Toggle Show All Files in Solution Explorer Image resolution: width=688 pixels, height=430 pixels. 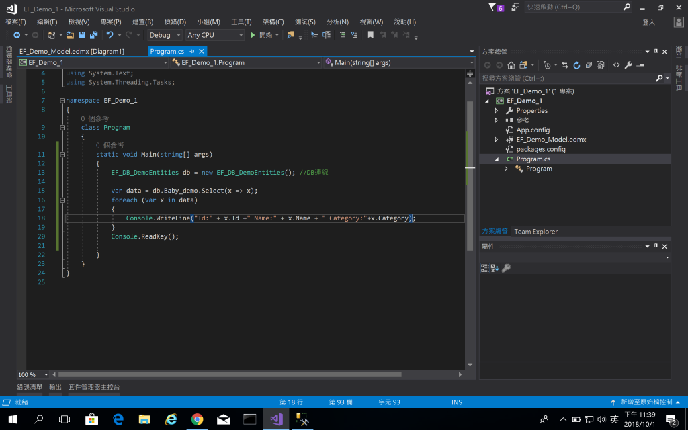pos(600,65)
